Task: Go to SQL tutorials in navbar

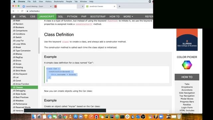Action: tap(61, 16)
